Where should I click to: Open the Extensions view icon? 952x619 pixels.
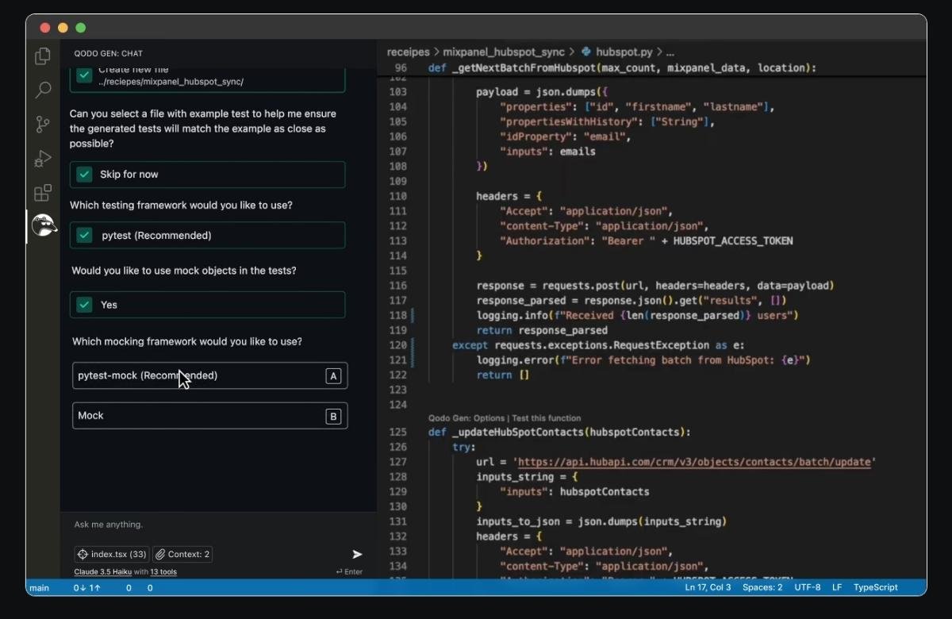[43, 193]
